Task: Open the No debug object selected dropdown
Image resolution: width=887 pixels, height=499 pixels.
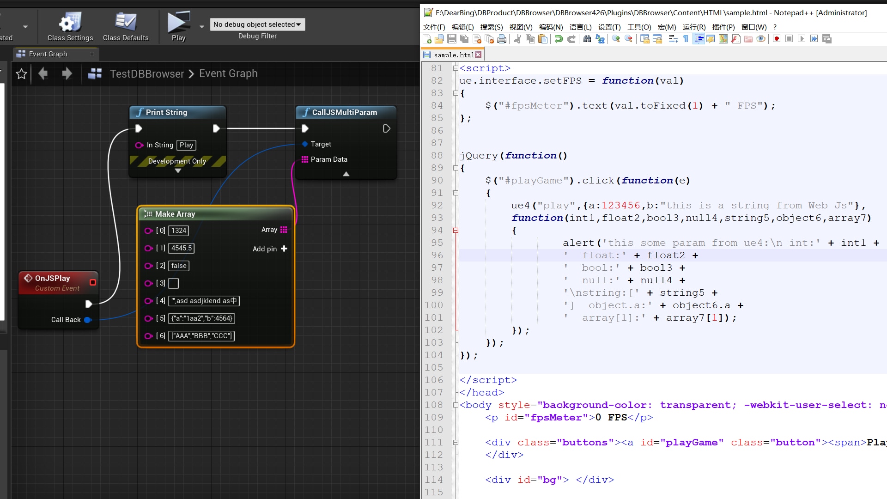Action: 257,24
